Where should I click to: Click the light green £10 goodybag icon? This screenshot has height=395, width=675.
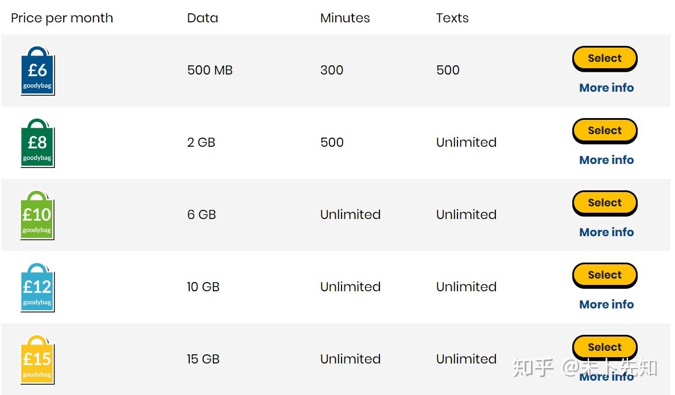pyautogui.click(x=37, y=216)
